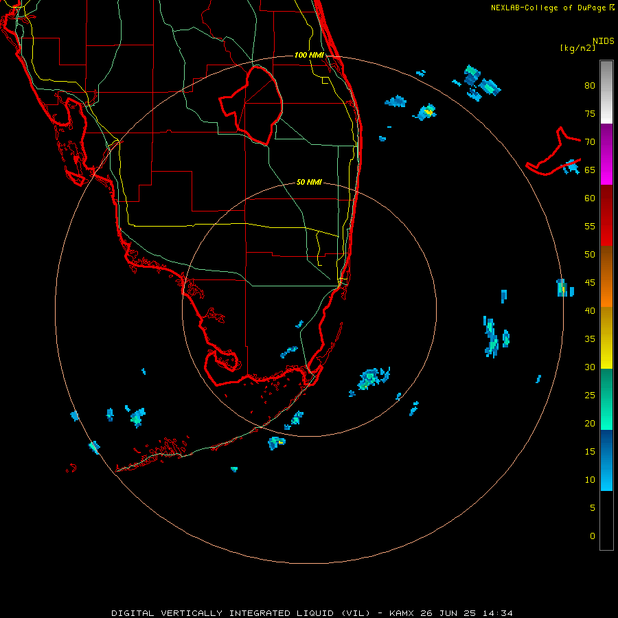
Task: Click the 60 value on the color scale
Action: (590, 198)
